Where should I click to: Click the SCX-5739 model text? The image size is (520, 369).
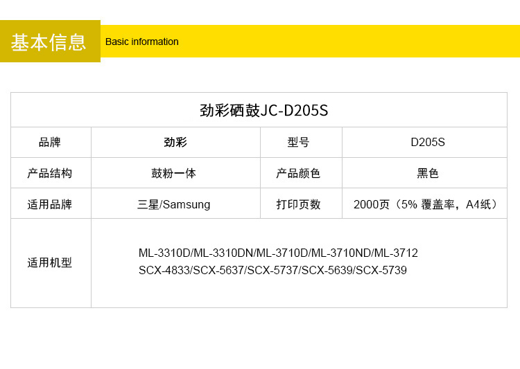coord(381,271)
